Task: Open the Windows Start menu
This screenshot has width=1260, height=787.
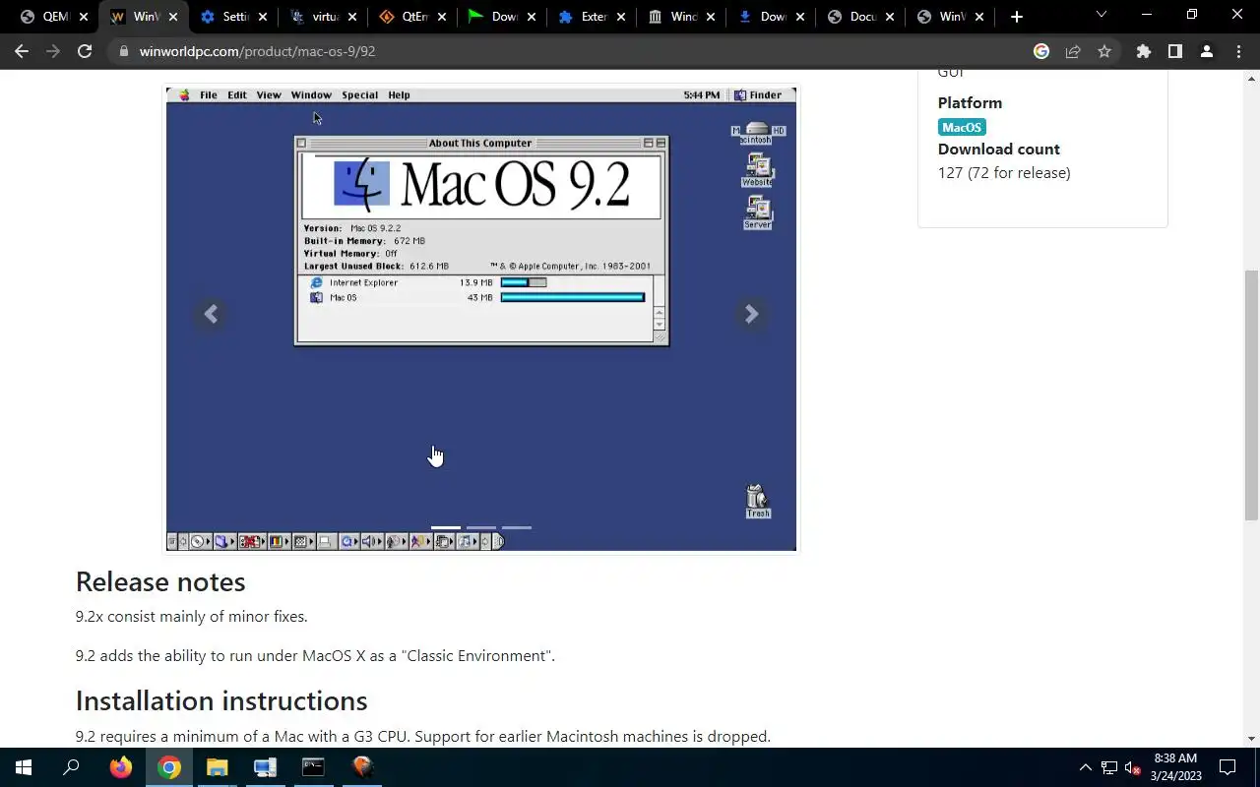Action: click(24, 767)
